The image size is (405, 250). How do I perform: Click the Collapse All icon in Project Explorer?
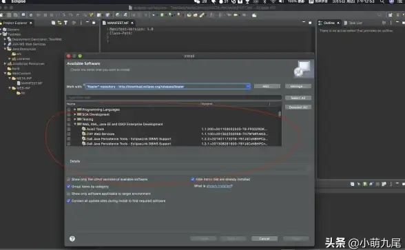[53, 23]
